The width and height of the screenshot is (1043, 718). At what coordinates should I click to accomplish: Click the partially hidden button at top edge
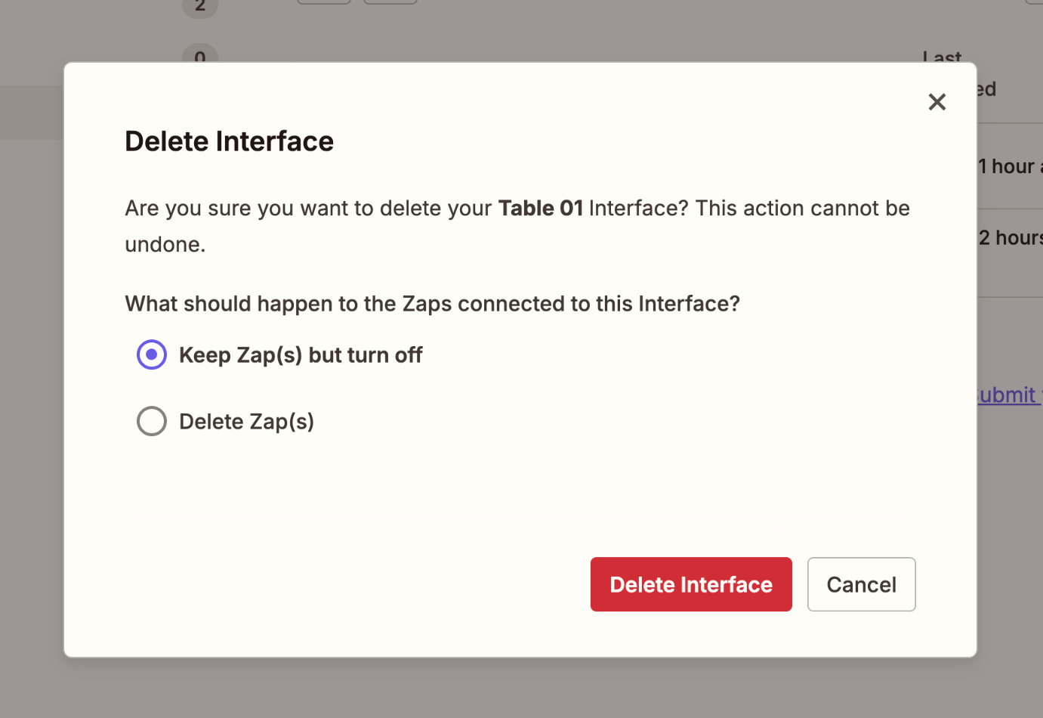coord(324,2)
